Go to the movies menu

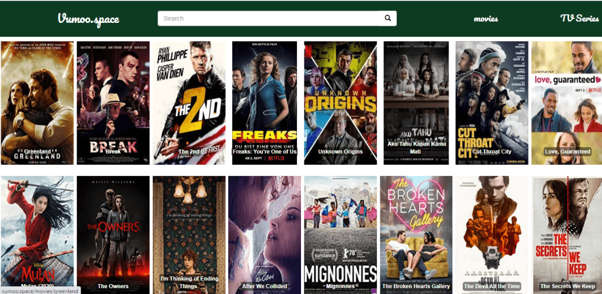486,19
